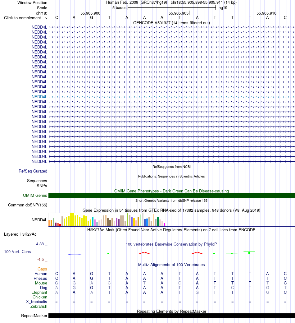Click the blue negative PhyloP conservation mark
This screenshot has width=295, height=323.
coord(75,255)
